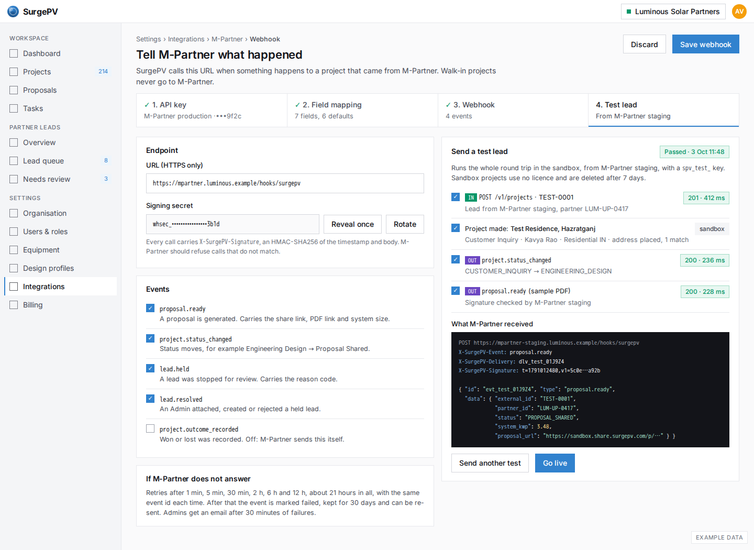The height and width of the screenshot is (550, 754).
Task: Click the square icon beside Organisation
Action: (14, 213)
